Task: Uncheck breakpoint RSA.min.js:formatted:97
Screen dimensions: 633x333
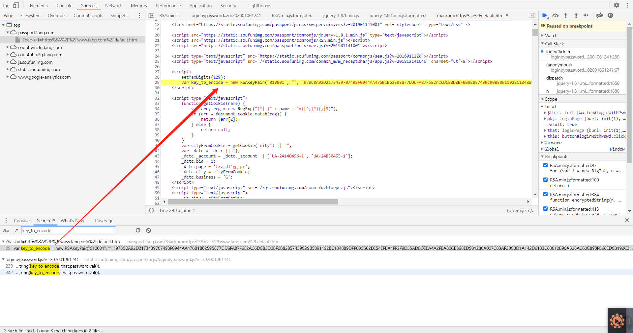Action: (x=545, y=165)
